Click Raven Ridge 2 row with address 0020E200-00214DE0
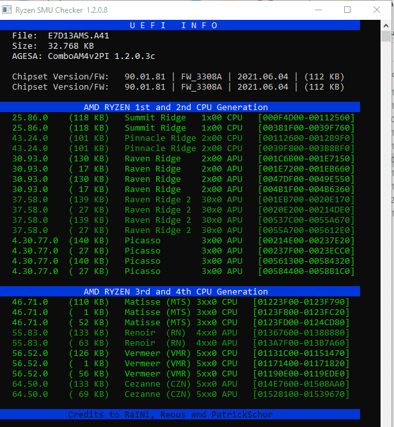The image size is (394, 427). pyautogui.click(x=183, y=210)
